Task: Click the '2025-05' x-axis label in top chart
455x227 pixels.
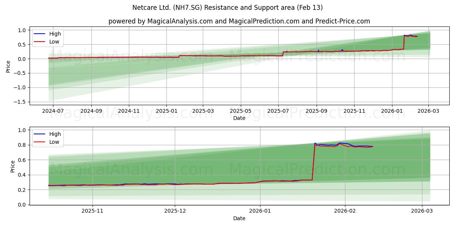Action: [x=241, y=112]
